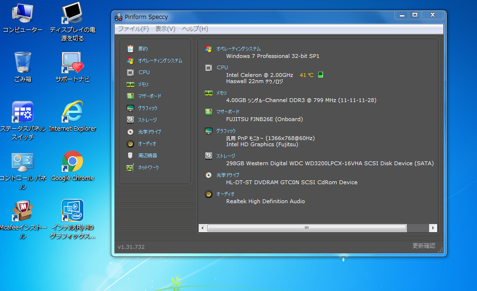
Task: Open the ファイル(F) menu in Speccy
Action: point(133,29)
